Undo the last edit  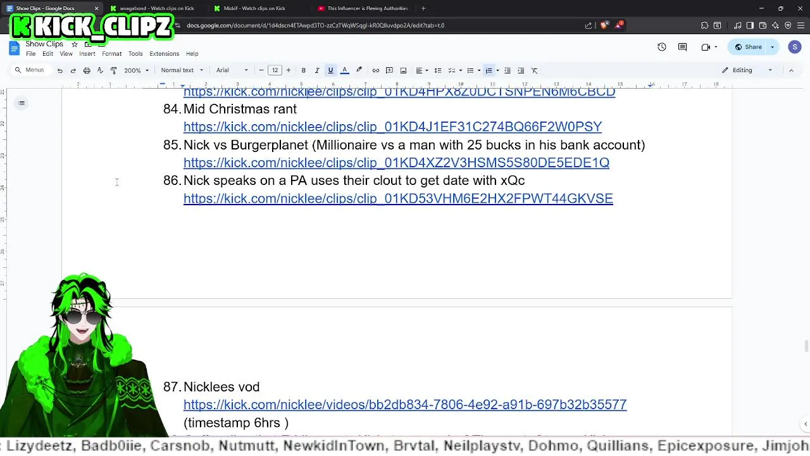click(x=59, y=70)
